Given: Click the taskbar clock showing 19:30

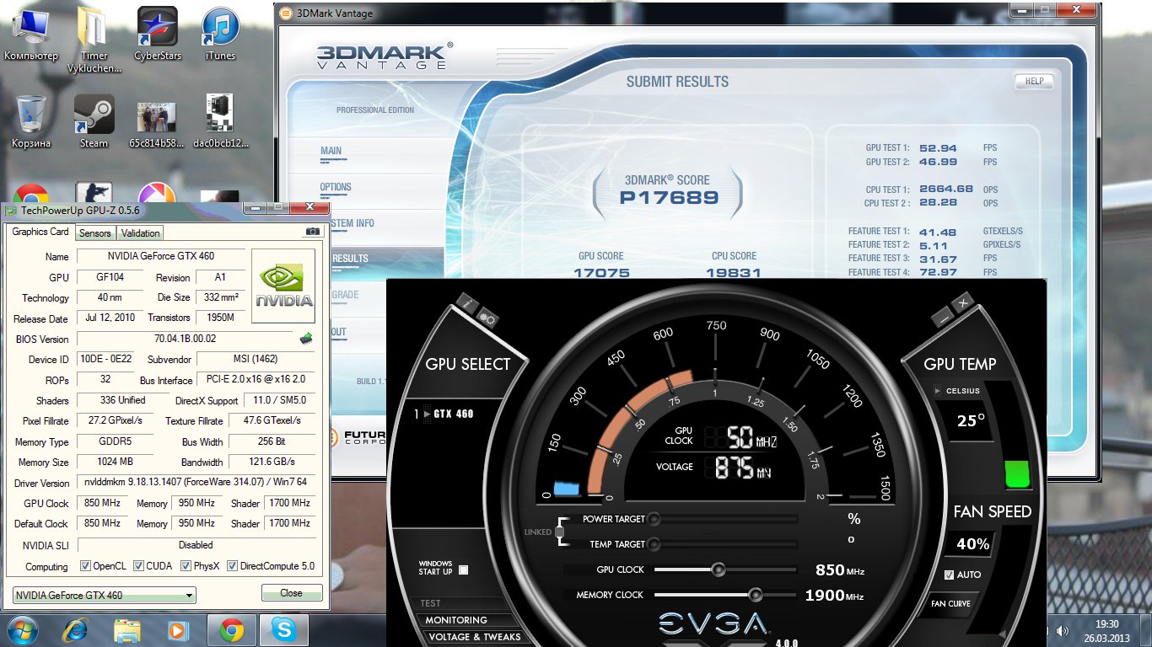Looking at the screenshot, I should [x=1106, y=630].
